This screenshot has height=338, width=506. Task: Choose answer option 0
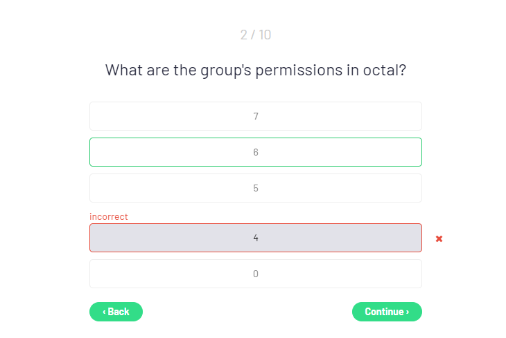tap(256, 274)
